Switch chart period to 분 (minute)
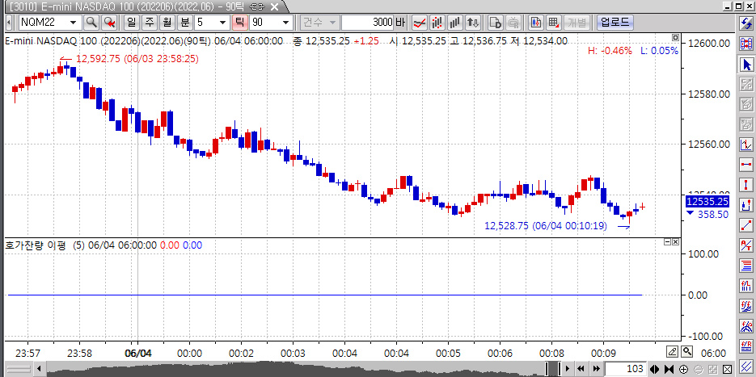This screenshot has height=377, width=756. [185, 22]
